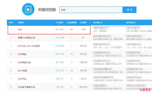
Task: Open keyword b2b网站 in row 4
Action: click(22, 54)
